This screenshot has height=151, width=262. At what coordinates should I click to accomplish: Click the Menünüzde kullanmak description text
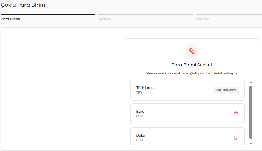[192, 73]
